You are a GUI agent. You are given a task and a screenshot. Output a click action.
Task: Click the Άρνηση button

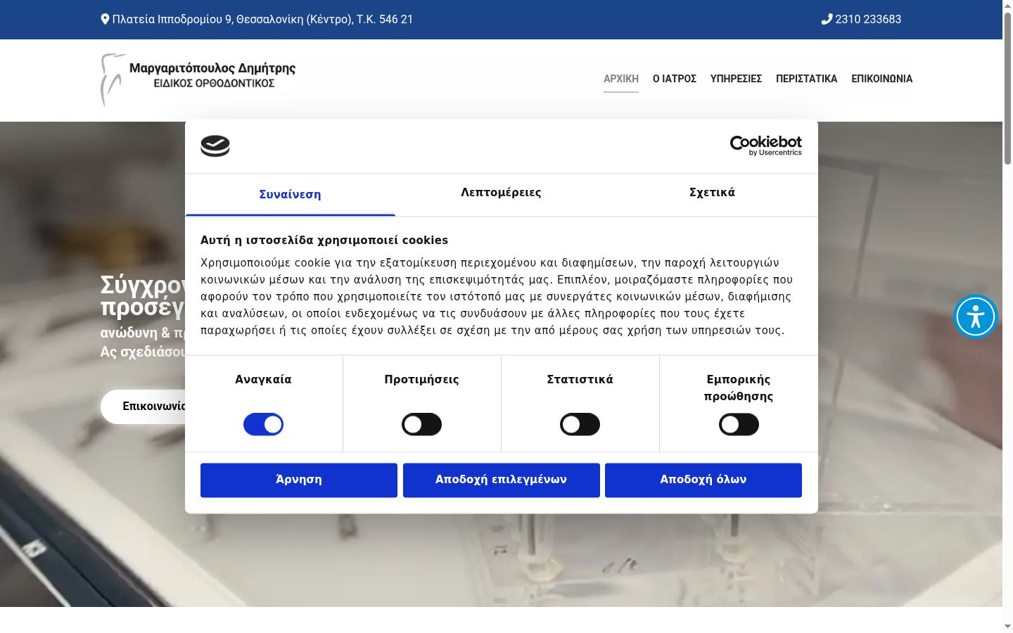[299, 480]
